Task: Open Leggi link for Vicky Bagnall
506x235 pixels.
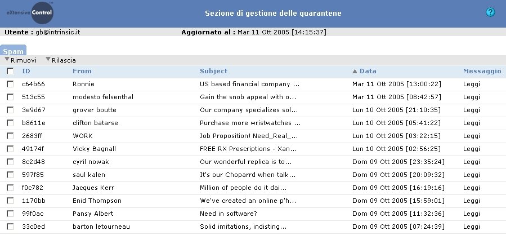Action: [x=472, y=149]
